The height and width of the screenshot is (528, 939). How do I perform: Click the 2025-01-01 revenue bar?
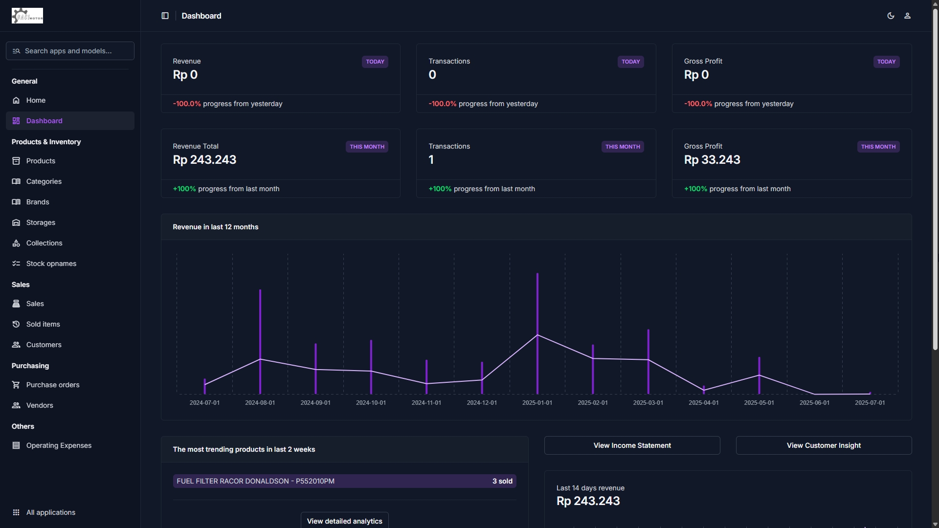537,333
